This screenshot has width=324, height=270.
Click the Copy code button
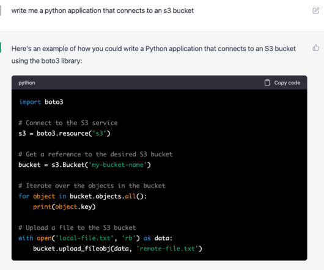[282, 83]
